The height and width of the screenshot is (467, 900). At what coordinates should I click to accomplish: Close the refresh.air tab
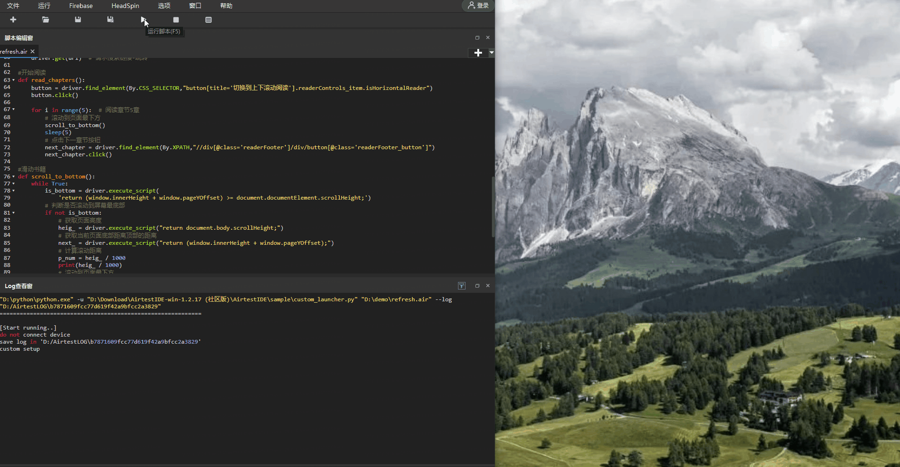(32, 51)
